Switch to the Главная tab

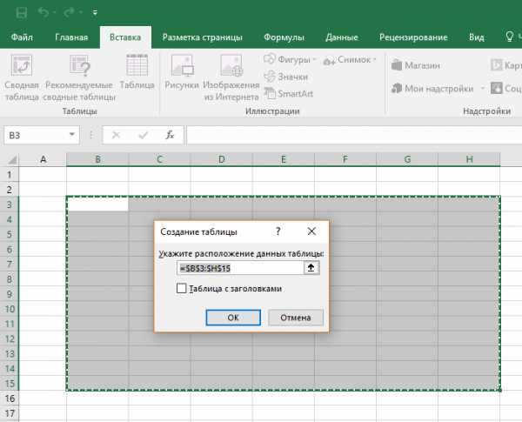(71, 37)
